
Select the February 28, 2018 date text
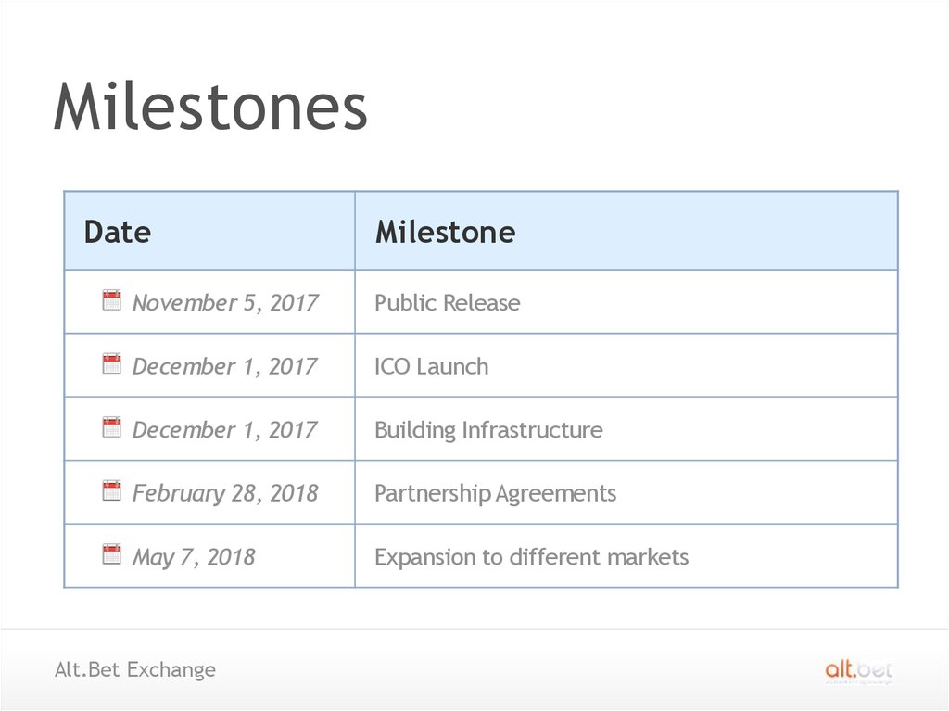click(x=225, y=493)
